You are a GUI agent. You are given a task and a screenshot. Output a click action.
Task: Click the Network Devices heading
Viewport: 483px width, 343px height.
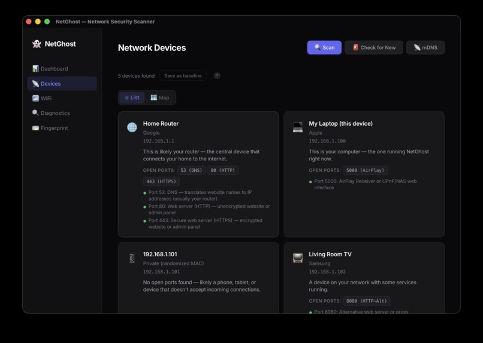(152, 48)
